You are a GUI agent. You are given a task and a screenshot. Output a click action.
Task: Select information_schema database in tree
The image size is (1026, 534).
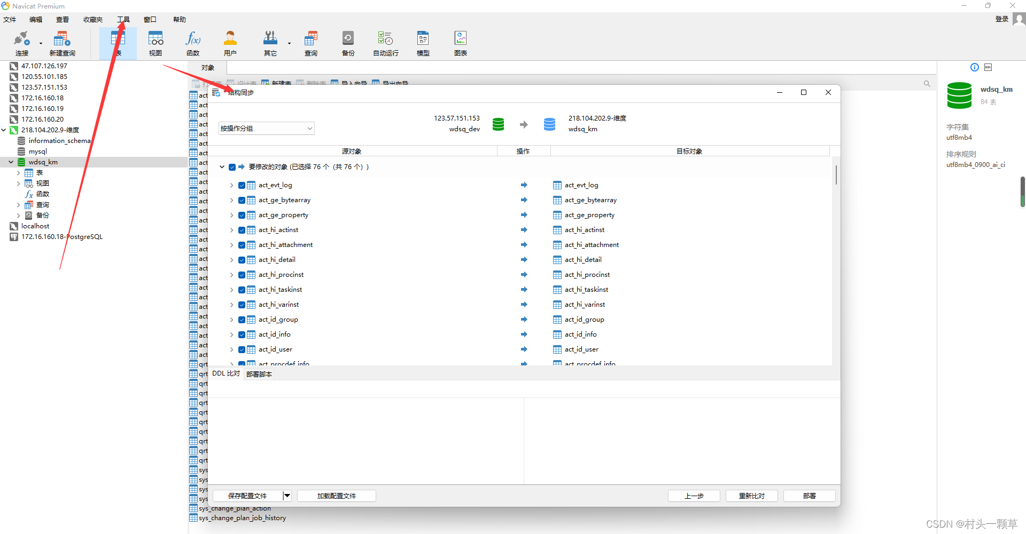pyautogui.click(x=59, y=141)
